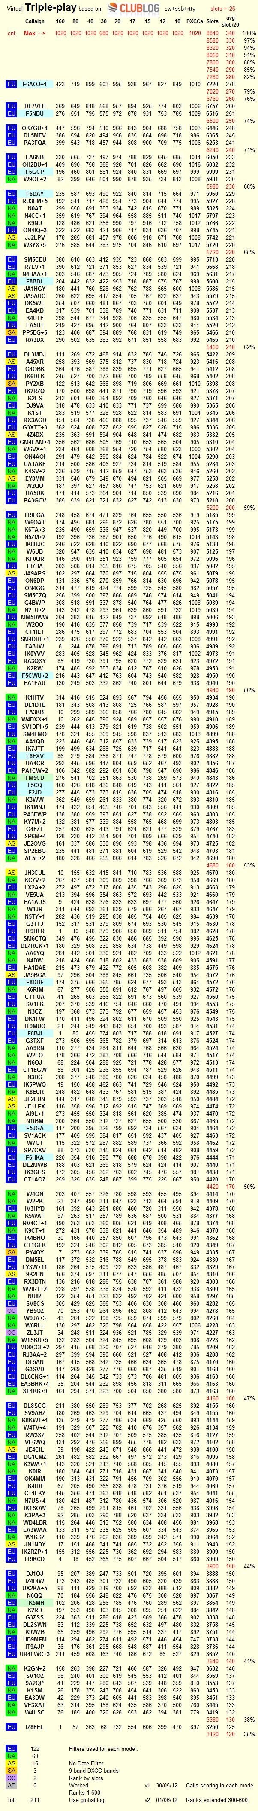Click callsign PA3GCV

[x=34, y=501]
